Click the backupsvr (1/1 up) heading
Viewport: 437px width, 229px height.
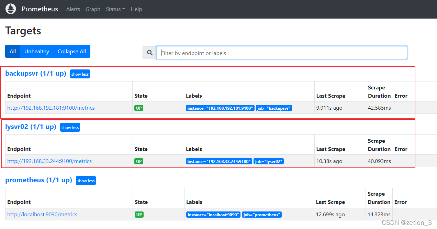[x=36, y=73]
